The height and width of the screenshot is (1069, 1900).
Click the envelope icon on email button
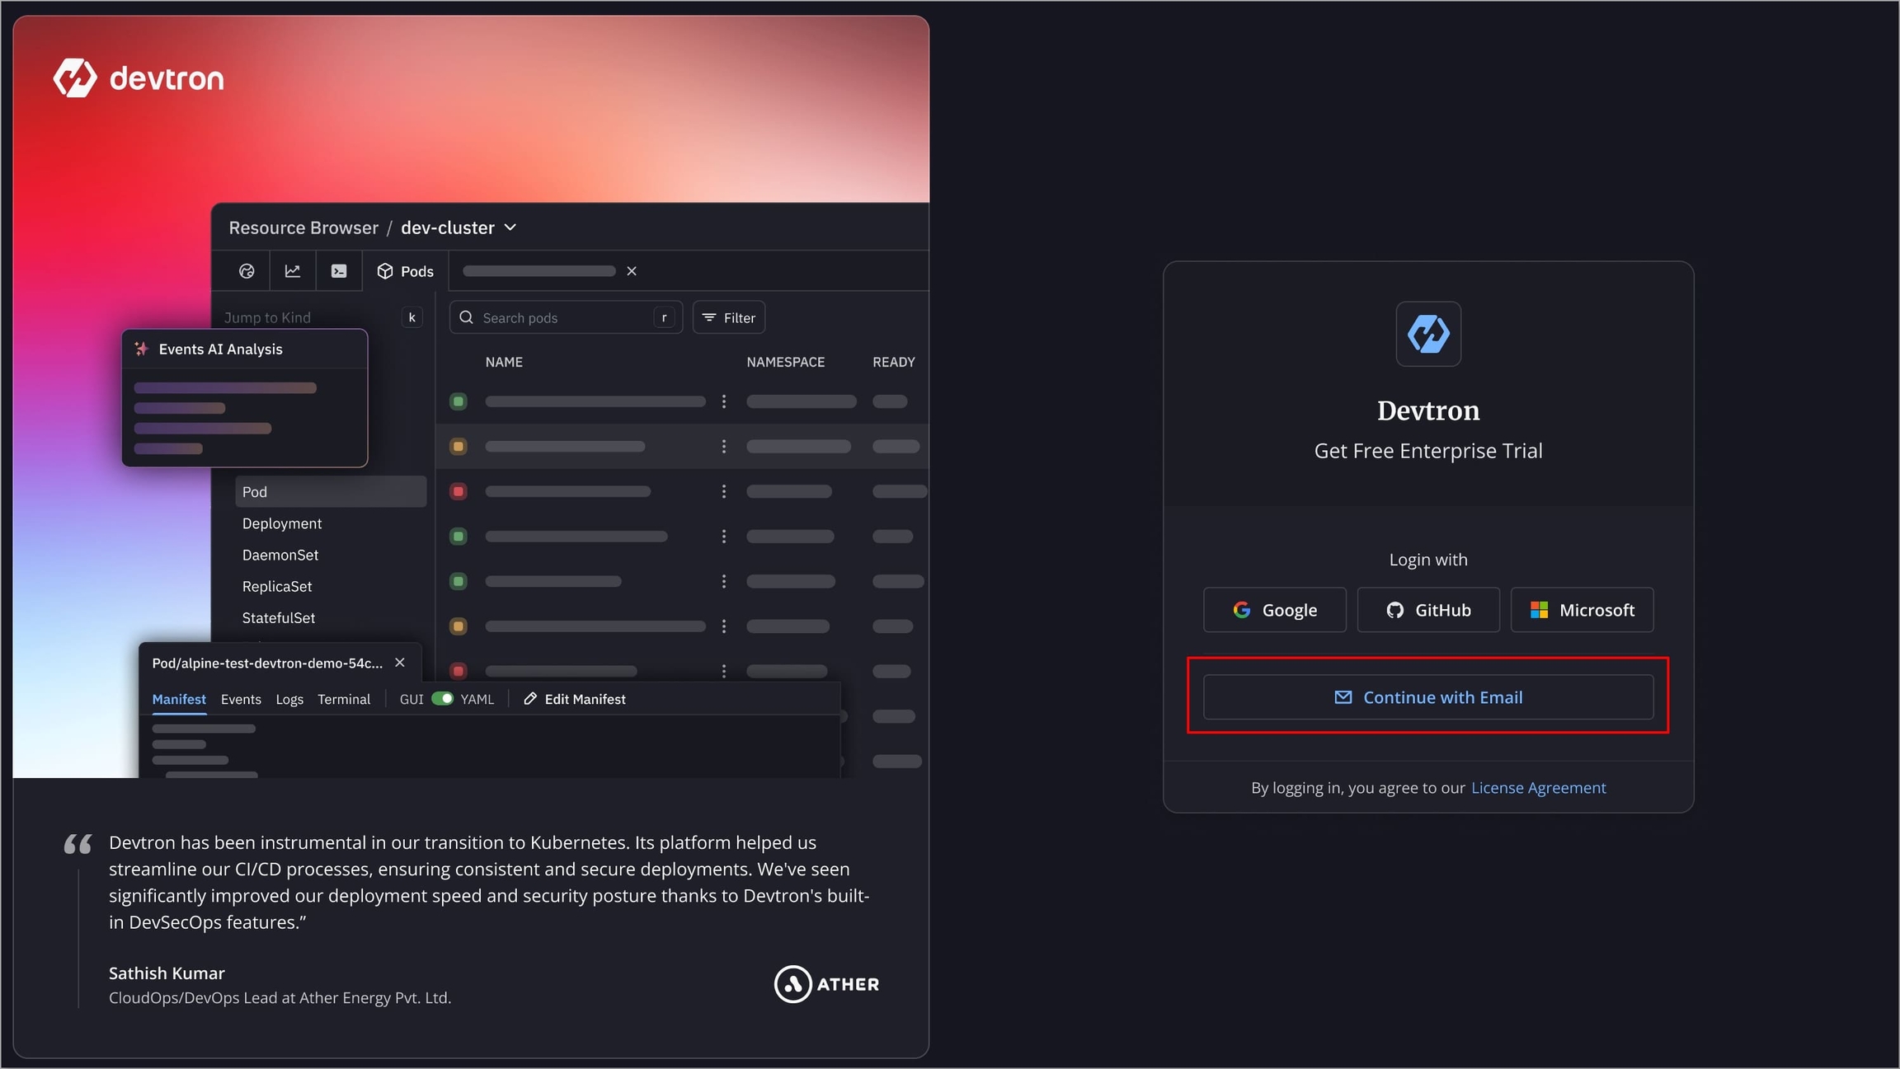click(x=1343, y=697)
